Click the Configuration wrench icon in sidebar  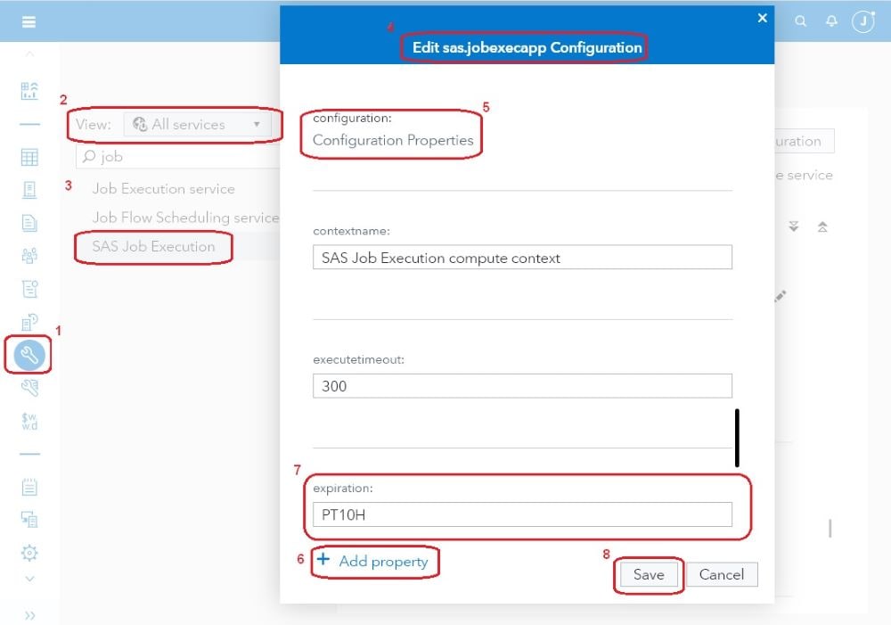[x=29, y=356]
